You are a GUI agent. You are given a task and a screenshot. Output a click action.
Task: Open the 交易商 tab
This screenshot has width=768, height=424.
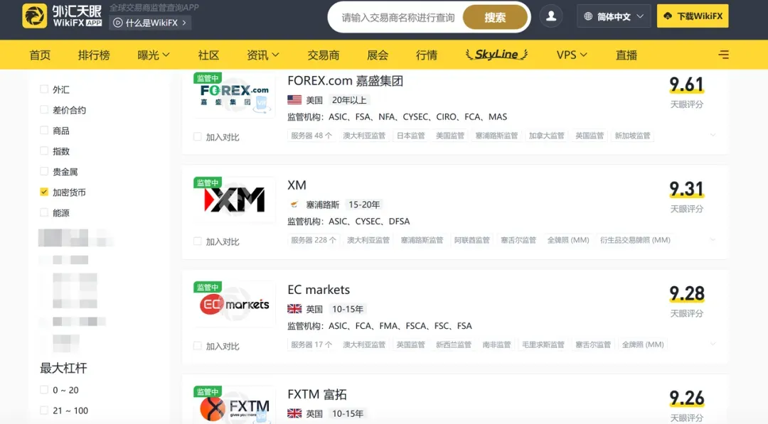pos(324,55)
